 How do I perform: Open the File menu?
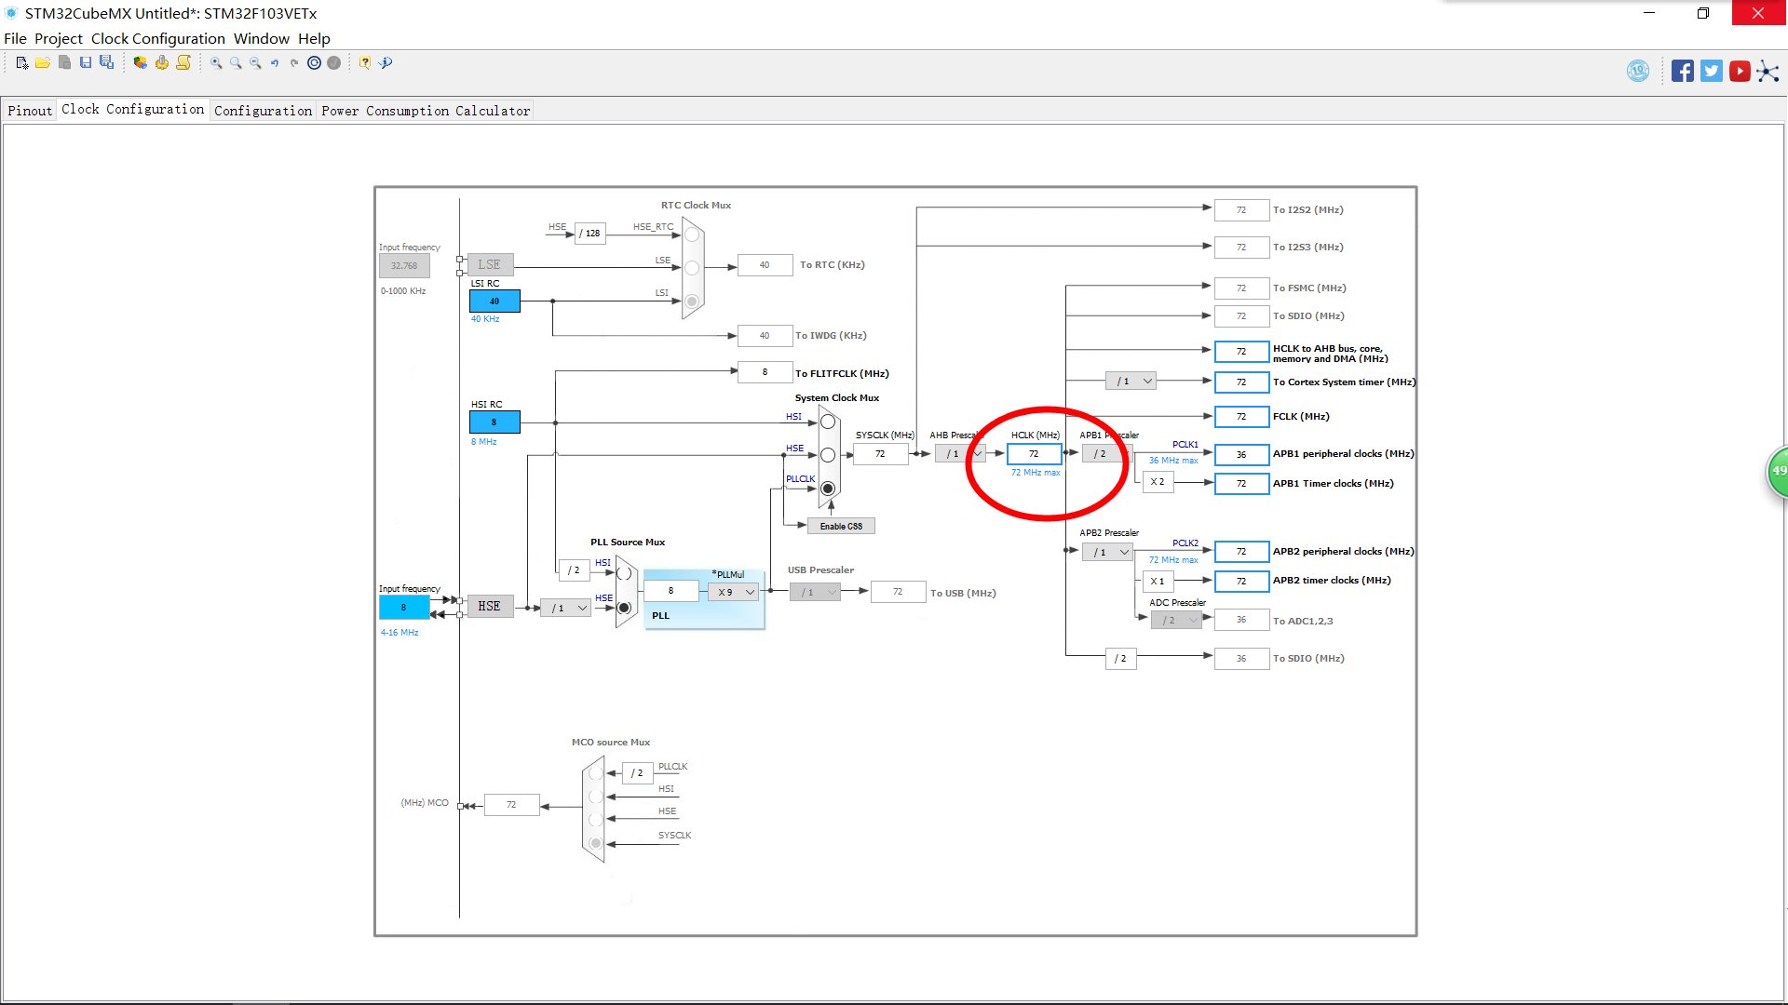pos(15,39)
